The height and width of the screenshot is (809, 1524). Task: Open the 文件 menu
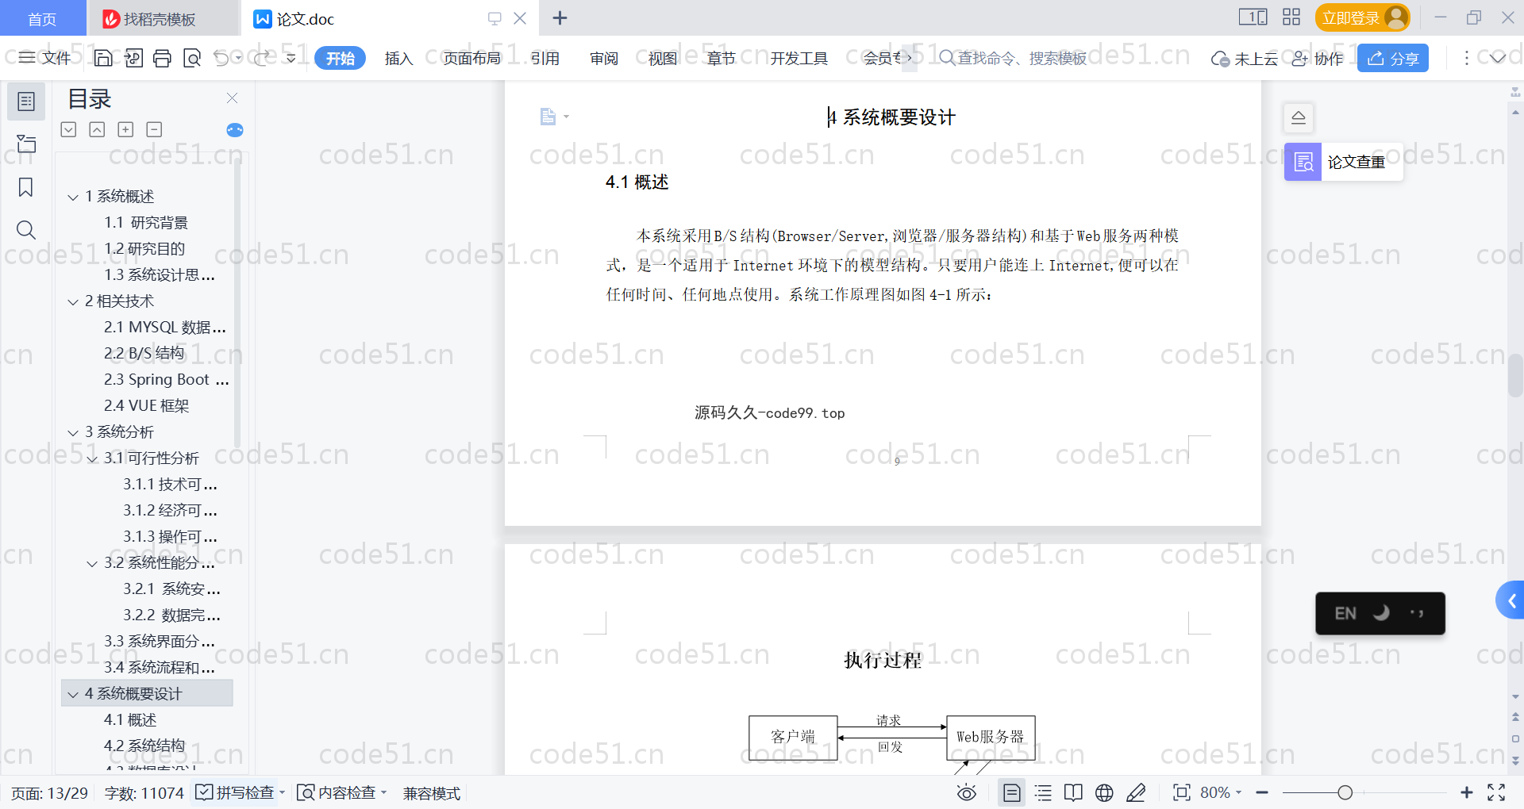click(45, 58)
